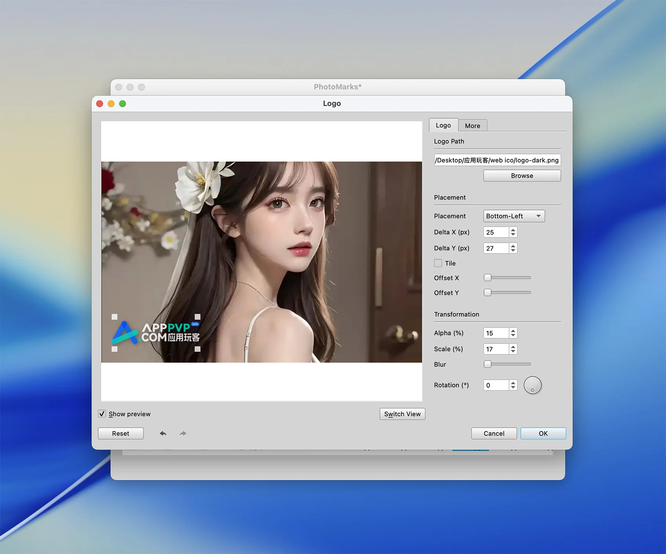
Task: Click the Blur slider handle
Action: click(487, 364)
